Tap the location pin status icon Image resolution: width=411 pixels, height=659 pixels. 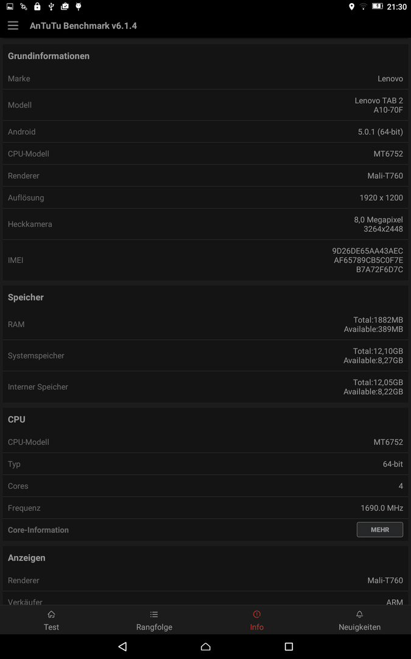(351, 6)
